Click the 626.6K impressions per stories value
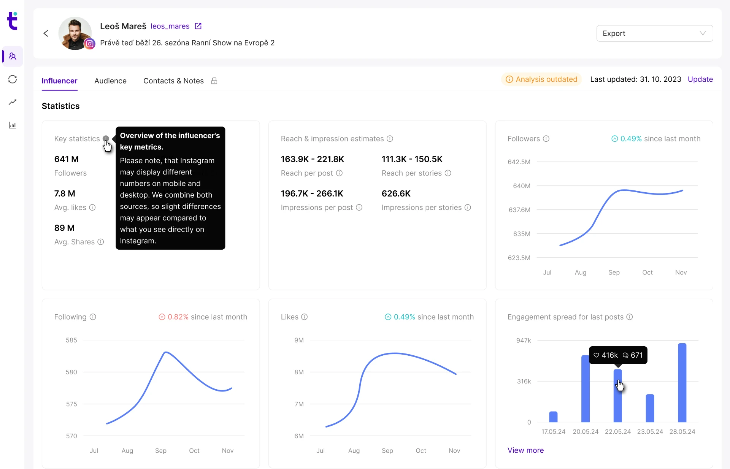The width and height of the screenshot is (730, 469). pos(396,193)
